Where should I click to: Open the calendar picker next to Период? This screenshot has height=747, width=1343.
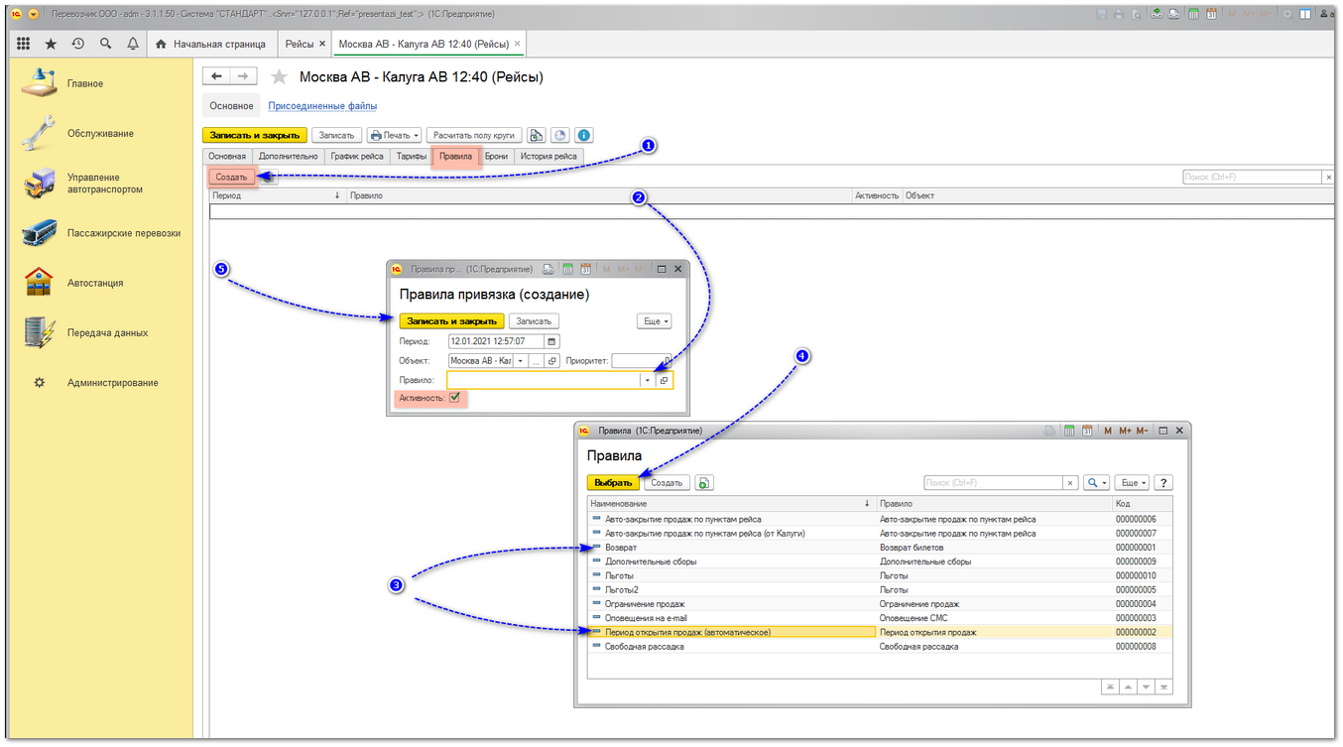click(552, 341)
